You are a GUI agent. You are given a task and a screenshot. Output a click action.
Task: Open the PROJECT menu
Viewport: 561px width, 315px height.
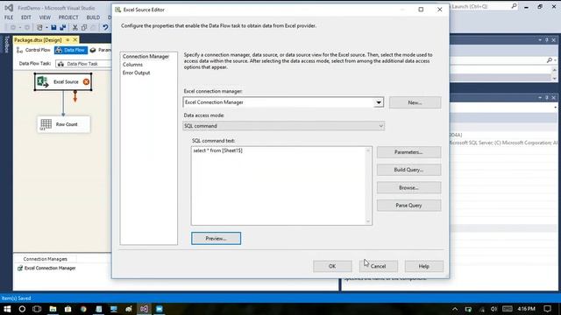[68, 17]
